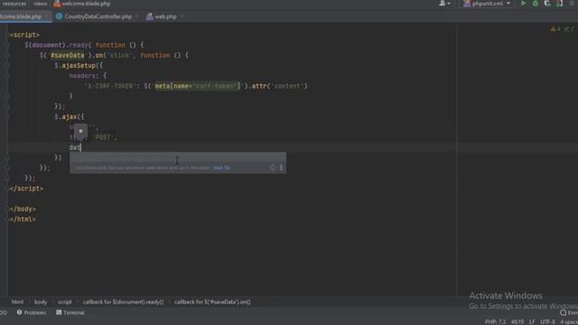This screenshot has width=578, height=325.
Task: Open the Problems tool window
Action: pos(32,312)
